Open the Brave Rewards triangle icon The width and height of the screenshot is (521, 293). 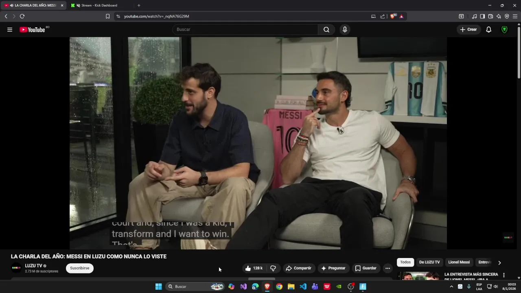pyautogui.click(x=401, y=16)
